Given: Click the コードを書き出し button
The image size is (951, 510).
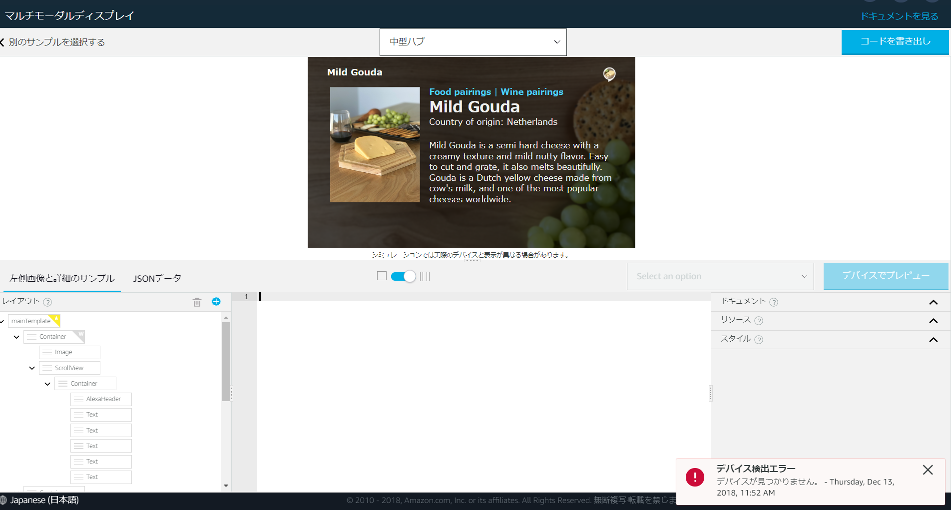Looking at the screenshot, I should (895, 42).
